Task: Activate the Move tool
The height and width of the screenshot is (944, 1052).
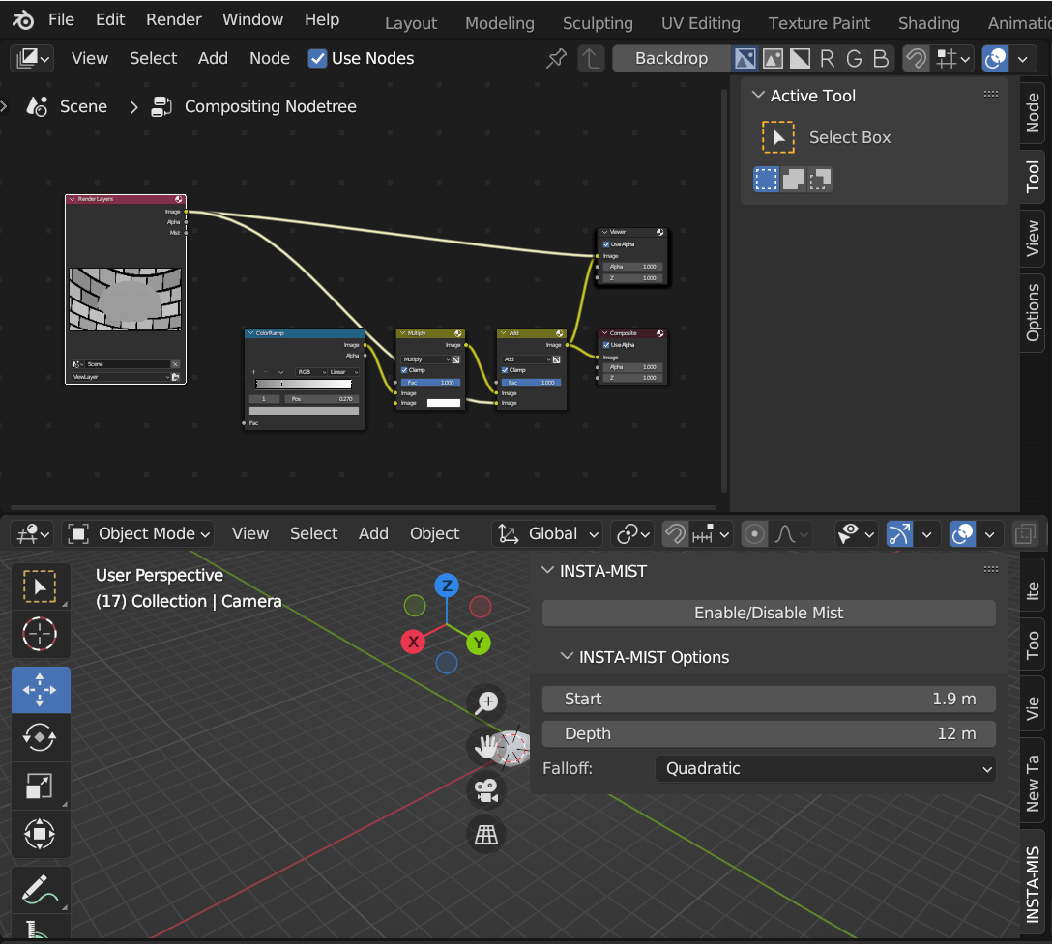Action: (40, 690)
